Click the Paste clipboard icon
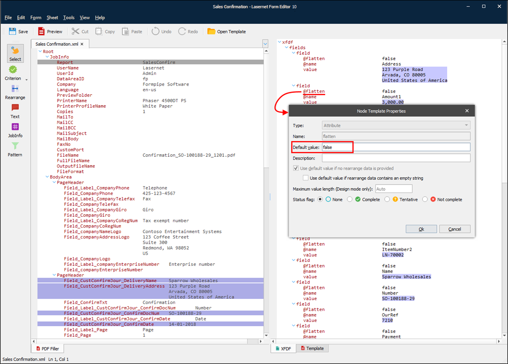This screenshot has height=364, width=508. click(126, 31)
